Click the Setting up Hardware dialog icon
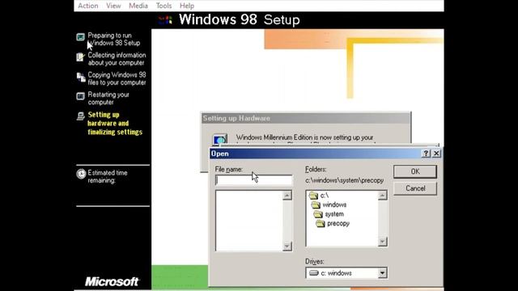Image resolution: width=518 pixels, height=291 pixels. 220,139
